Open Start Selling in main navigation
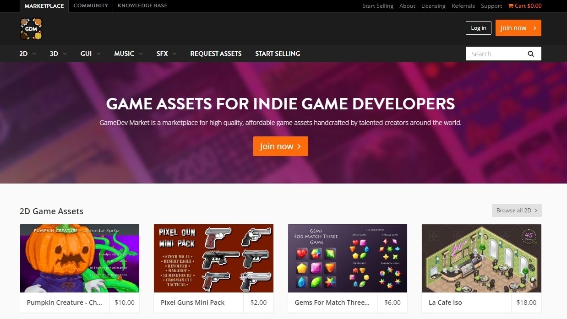 pos(278,54)
